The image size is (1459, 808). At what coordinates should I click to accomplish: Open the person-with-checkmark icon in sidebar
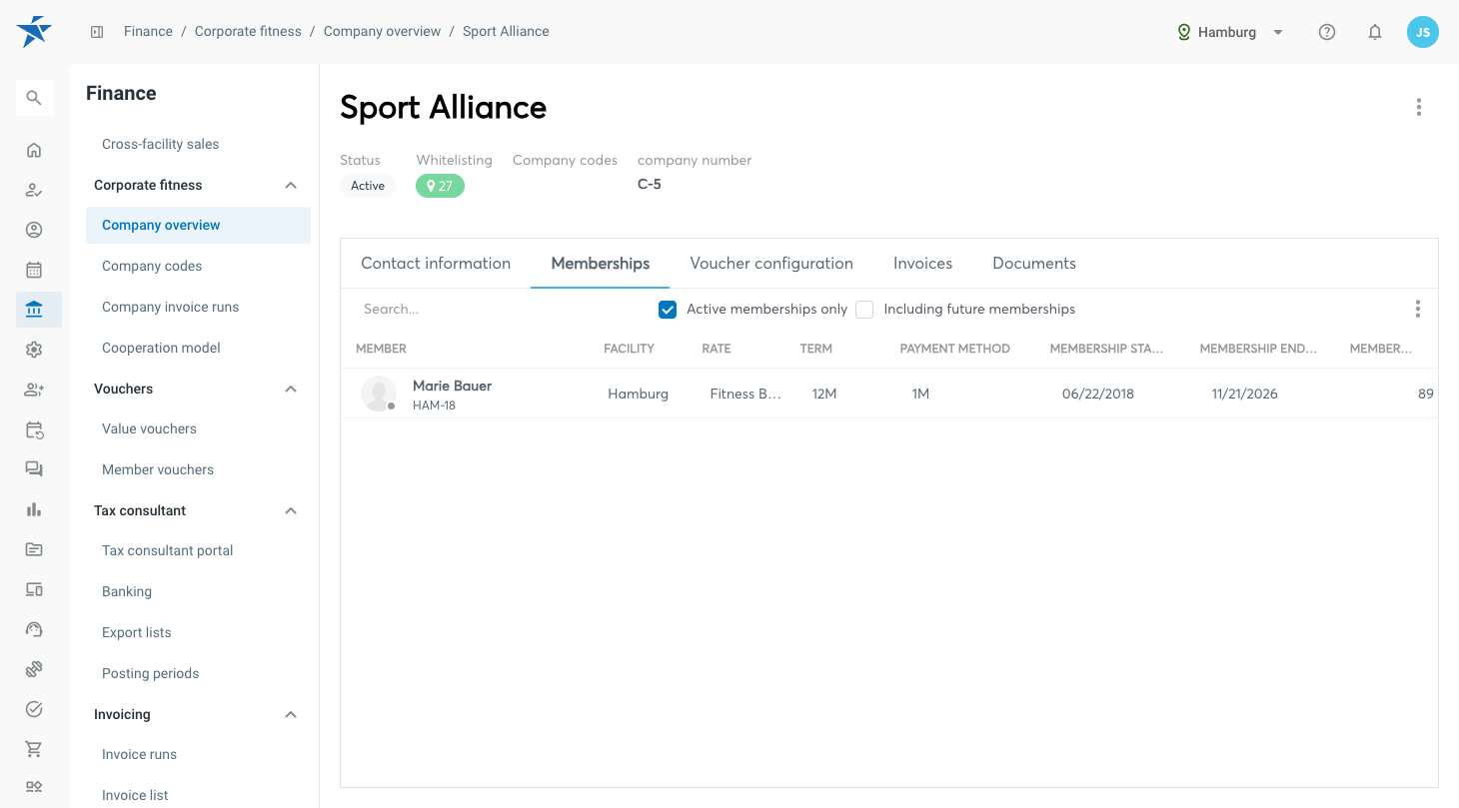pyautogui.click(x=34, y=190)
